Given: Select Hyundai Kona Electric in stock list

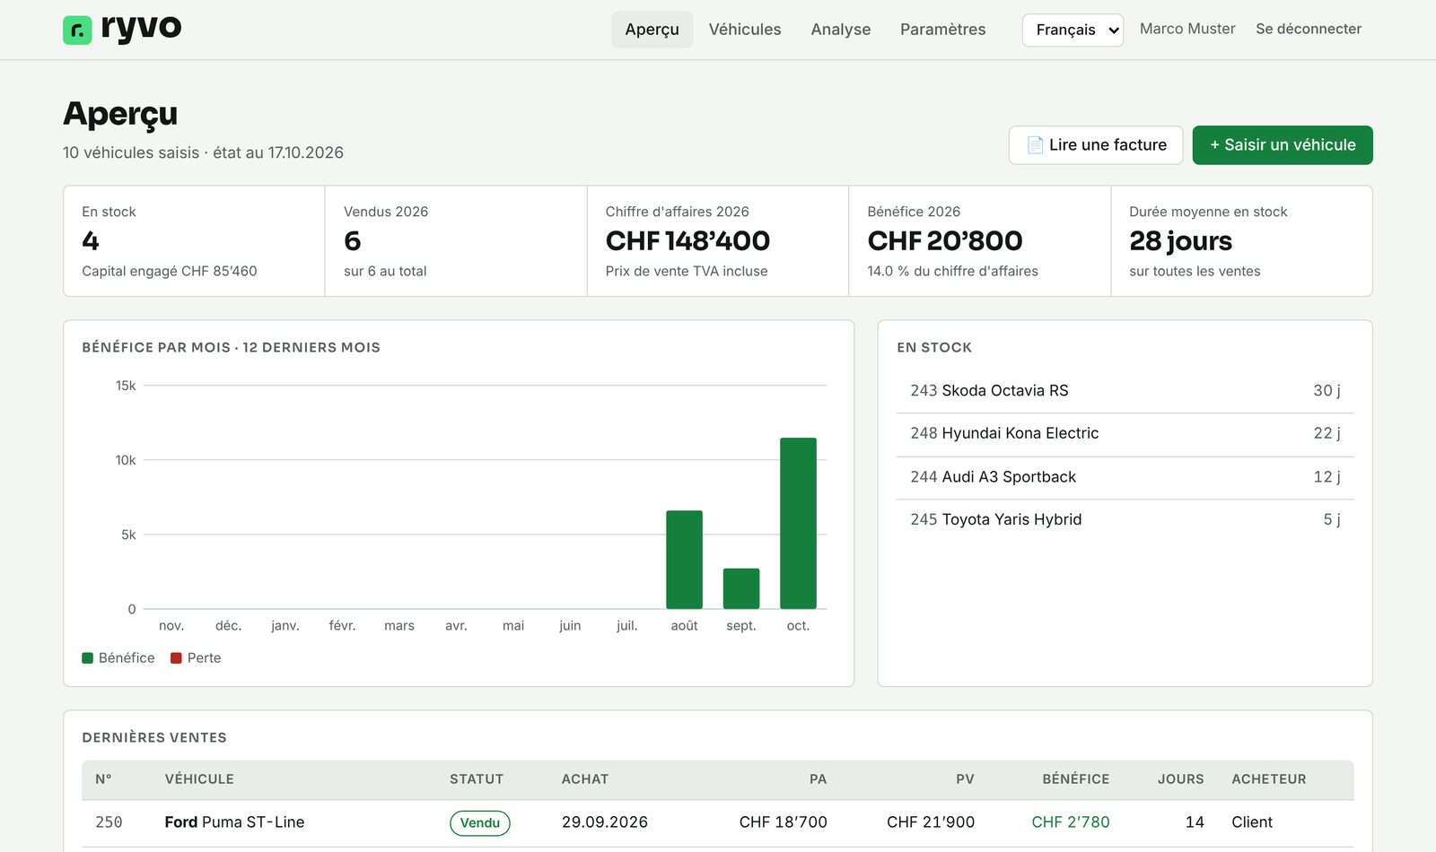Looking at the screenshot, I should (x=1125, y=434).
